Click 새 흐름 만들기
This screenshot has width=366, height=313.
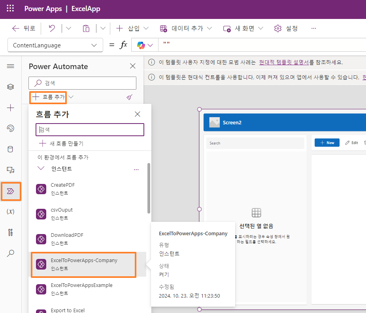point(61,143)
